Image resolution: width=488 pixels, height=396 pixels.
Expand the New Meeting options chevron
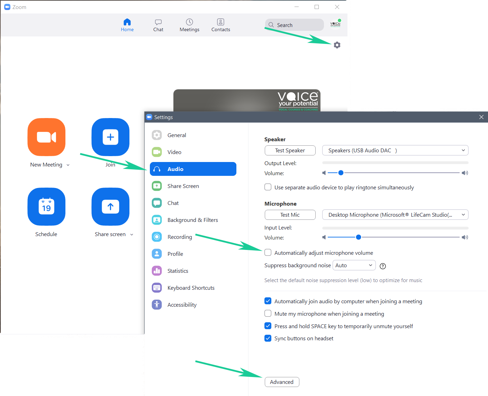click(x=68, y=165)
